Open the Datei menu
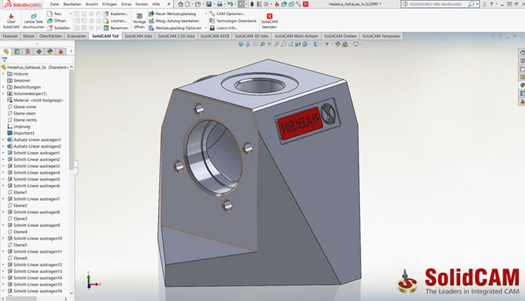The image size is (525, 301). click(x=55, y=4)
